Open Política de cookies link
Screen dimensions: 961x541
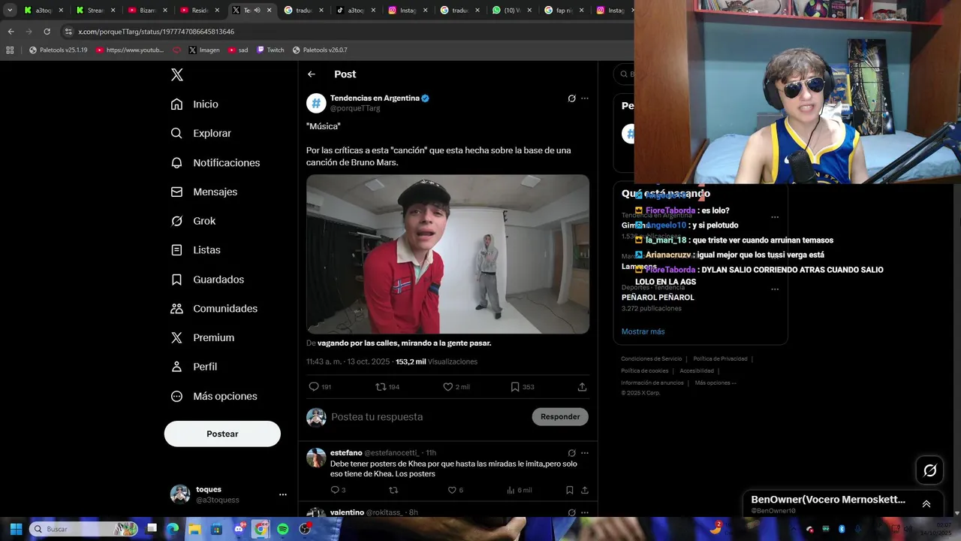coord(645,371)
